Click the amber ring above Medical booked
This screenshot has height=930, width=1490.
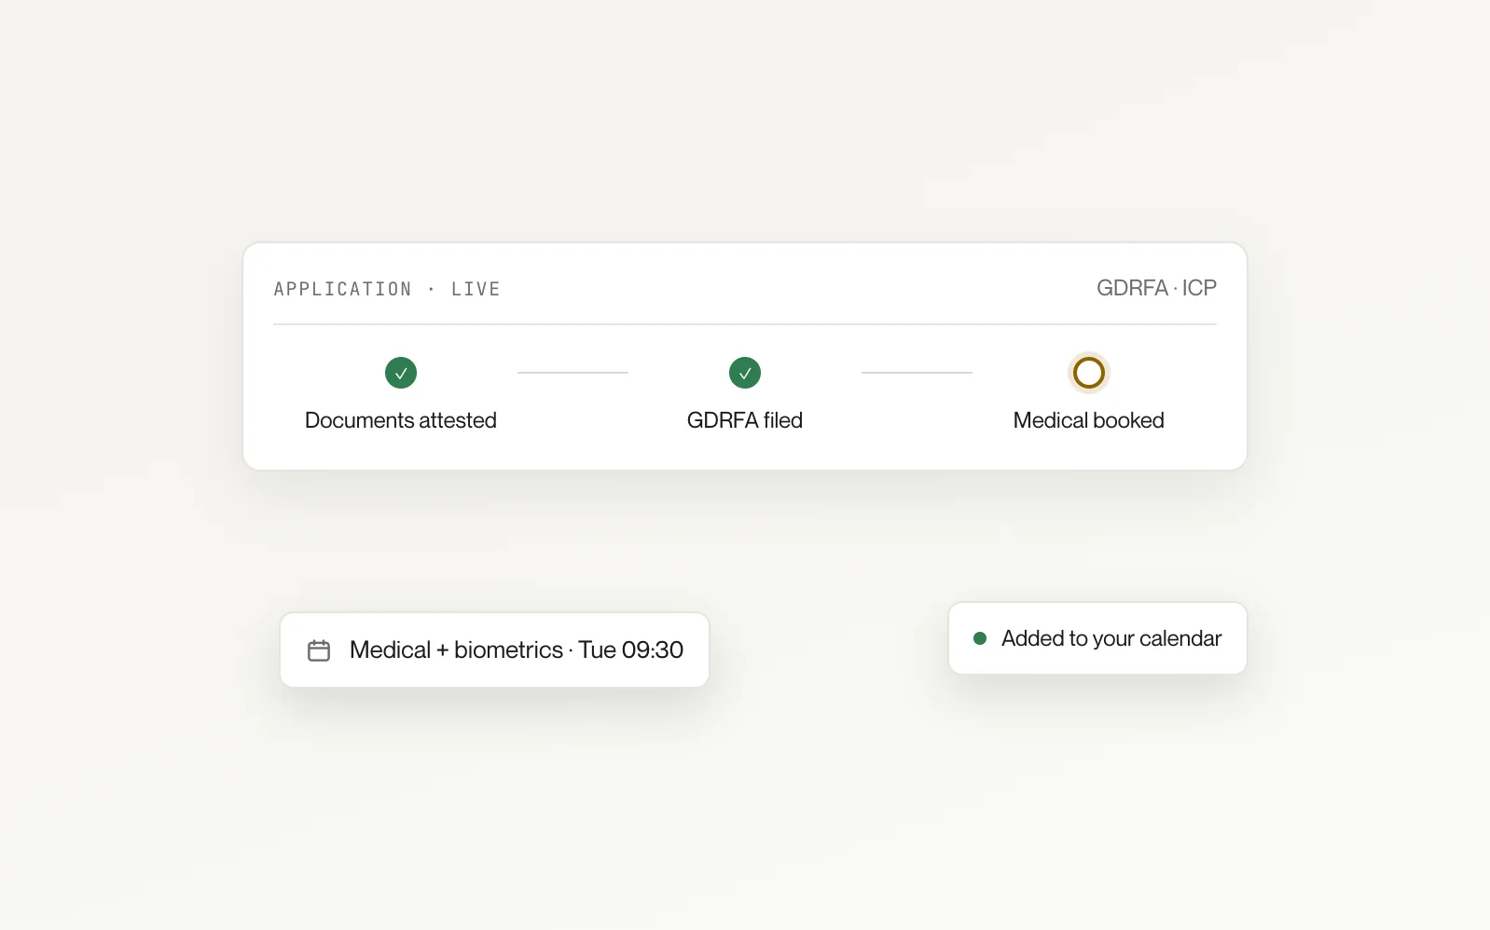tap(1089, 373)
